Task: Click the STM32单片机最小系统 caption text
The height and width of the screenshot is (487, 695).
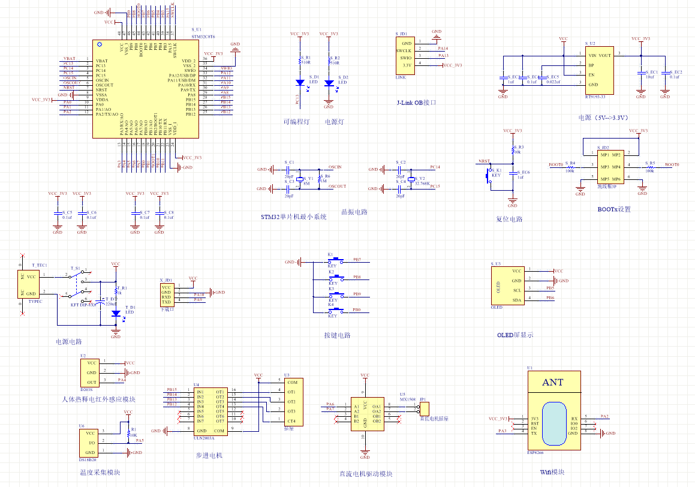Action: point(293,217)
